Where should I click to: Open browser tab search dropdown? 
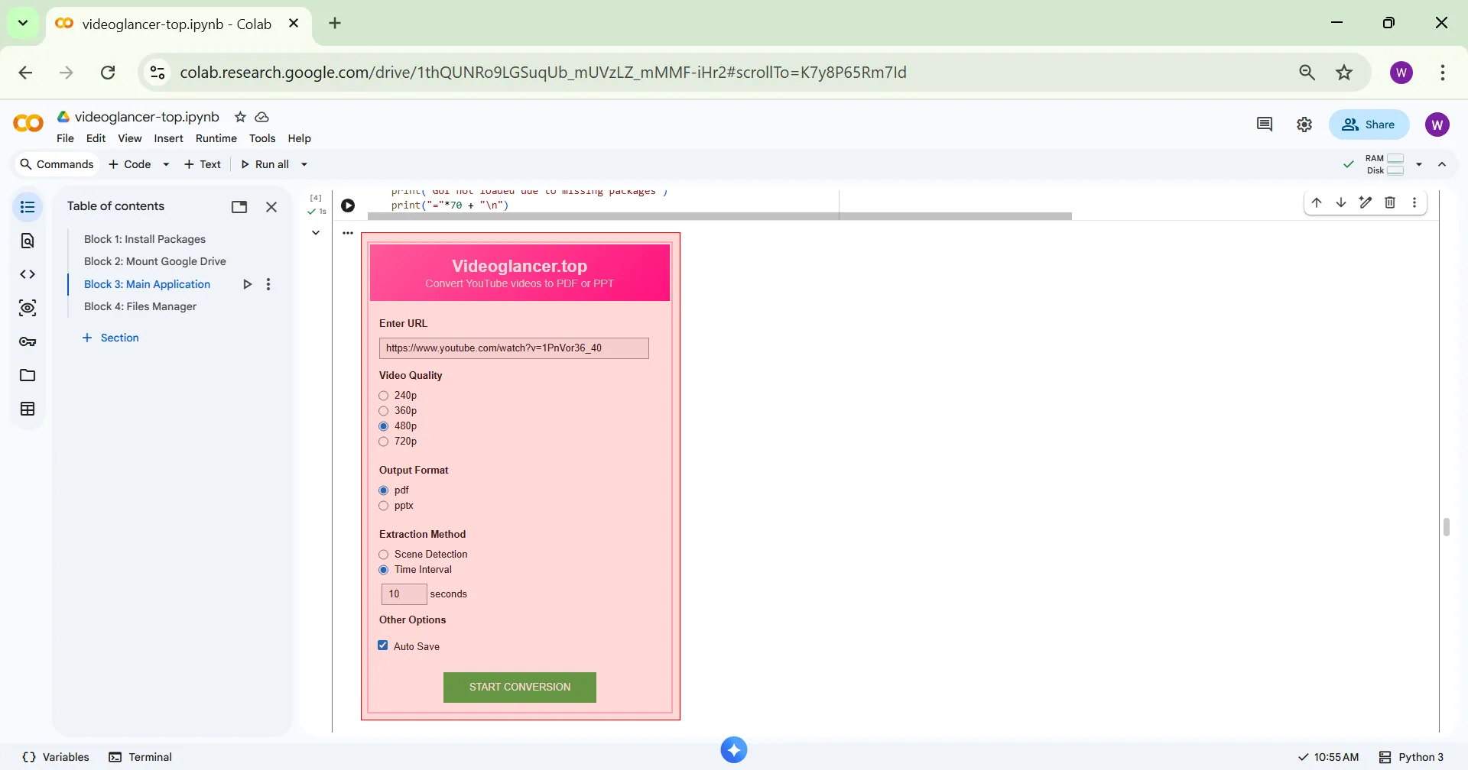click(x=23, y=23)
